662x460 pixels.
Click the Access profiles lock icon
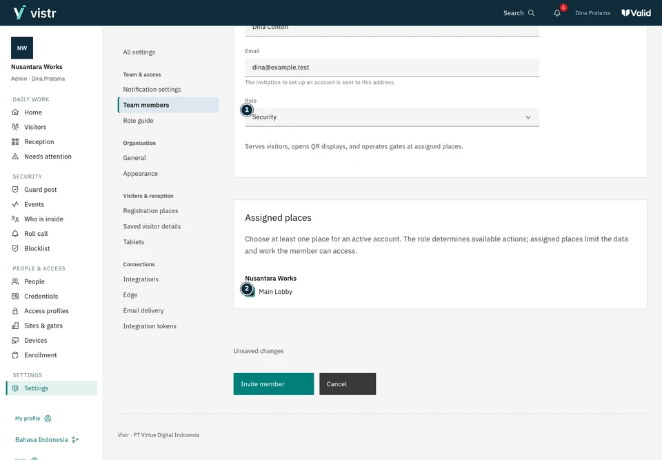pyautogui.click(x=15, y=311)
